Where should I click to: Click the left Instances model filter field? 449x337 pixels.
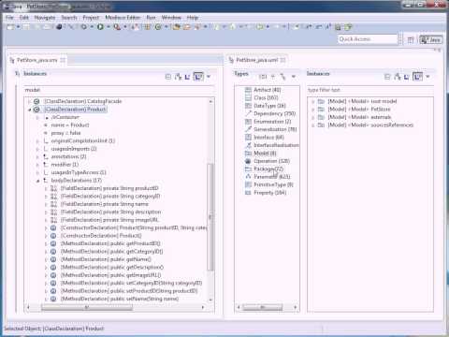tap(119, 90)
